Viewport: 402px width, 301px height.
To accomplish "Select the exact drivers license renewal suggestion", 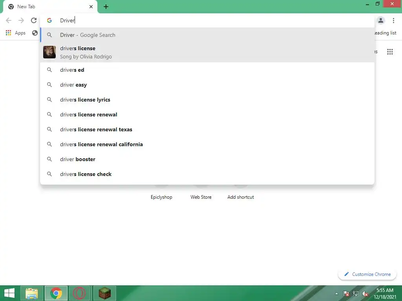I will pos(207,114).
